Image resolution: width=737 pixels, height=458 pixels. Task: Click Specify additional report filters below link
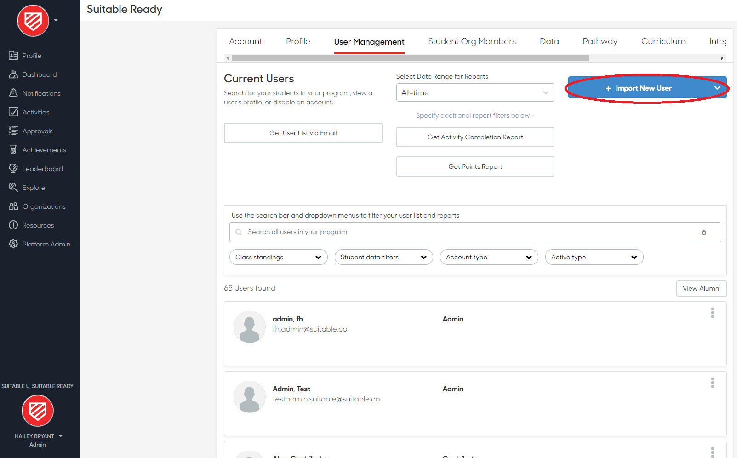click(475, 115)
